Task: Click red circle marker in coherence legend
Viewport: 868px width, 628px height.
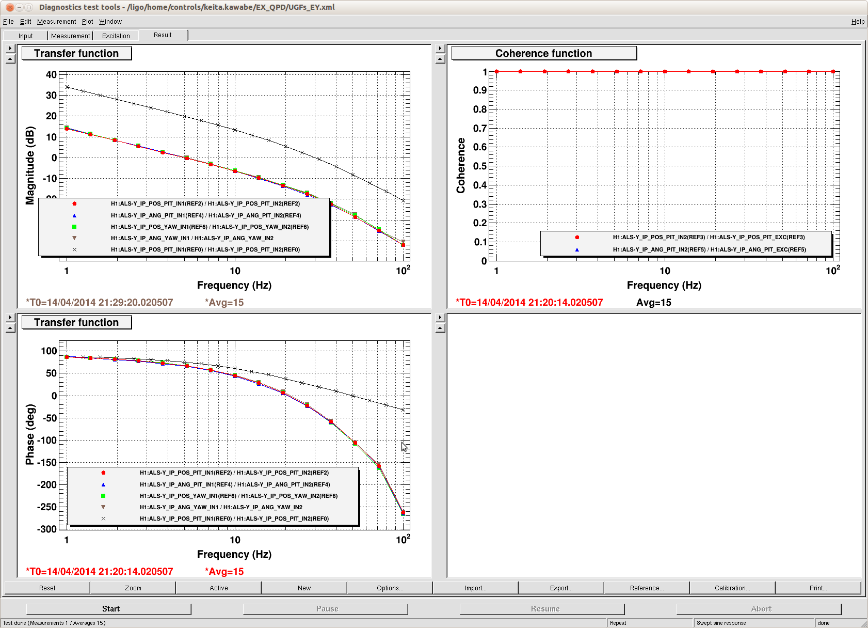Action: pos(577,237)
